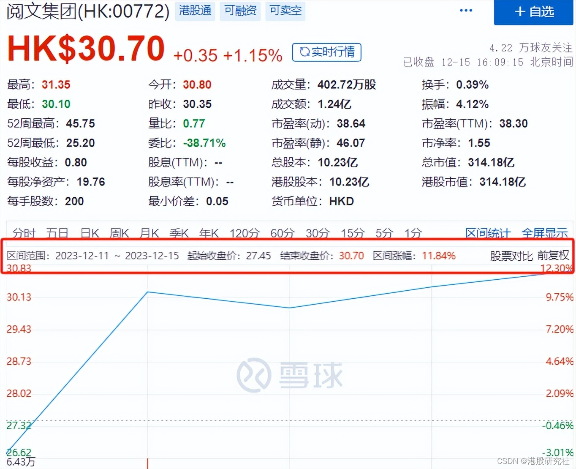Image resolution: width=576 pixels, height=469 pixels.
Task: Switch to the 30分 chart tab
Action: click(x=318, y=233)
